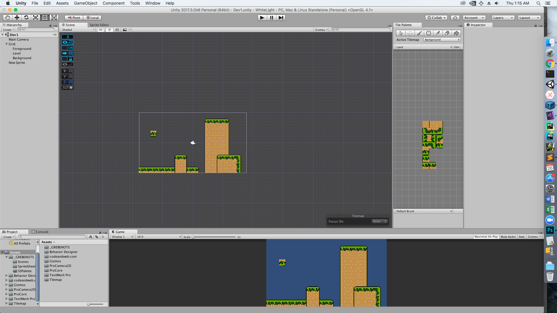Pick the Move selection tool in Tile Palette
This screenshot has width=557, height=313.
(410, 33)
